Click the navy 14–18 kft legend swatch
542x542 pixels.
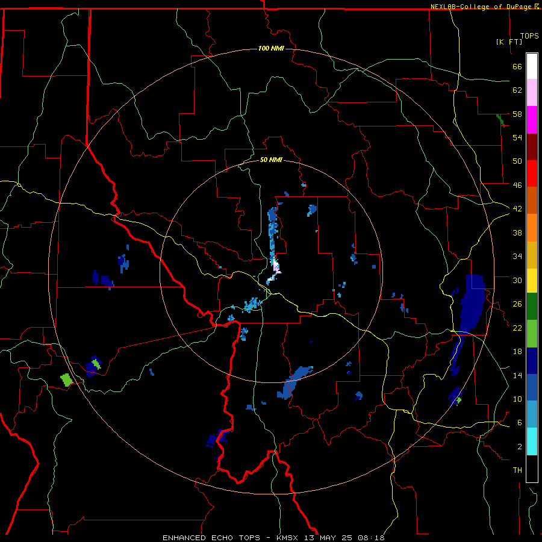(532, 361)
